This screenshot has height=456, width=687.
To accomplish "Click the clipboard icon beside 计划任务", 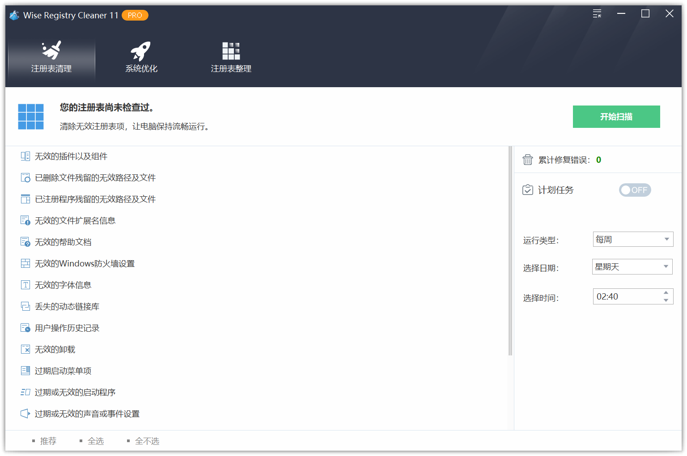I will (x=528, y=190).
